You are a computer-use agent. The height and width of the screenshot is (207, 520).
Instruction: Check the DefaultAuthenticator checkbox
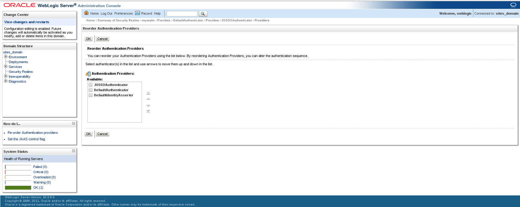[x=91, y=90]
